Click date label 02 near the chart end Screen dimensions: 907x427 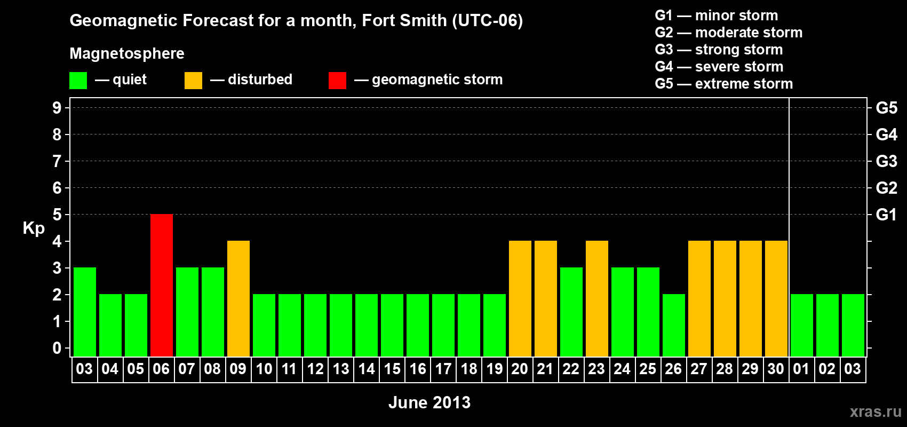pos(827,369)
